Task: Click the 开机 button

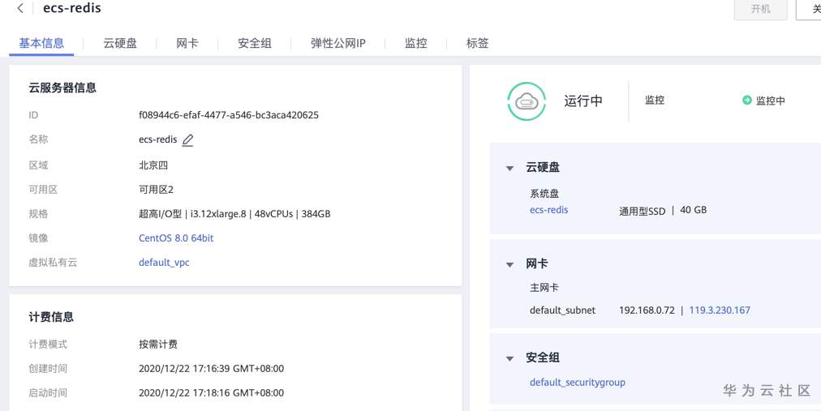Action: tap(760, 9)
